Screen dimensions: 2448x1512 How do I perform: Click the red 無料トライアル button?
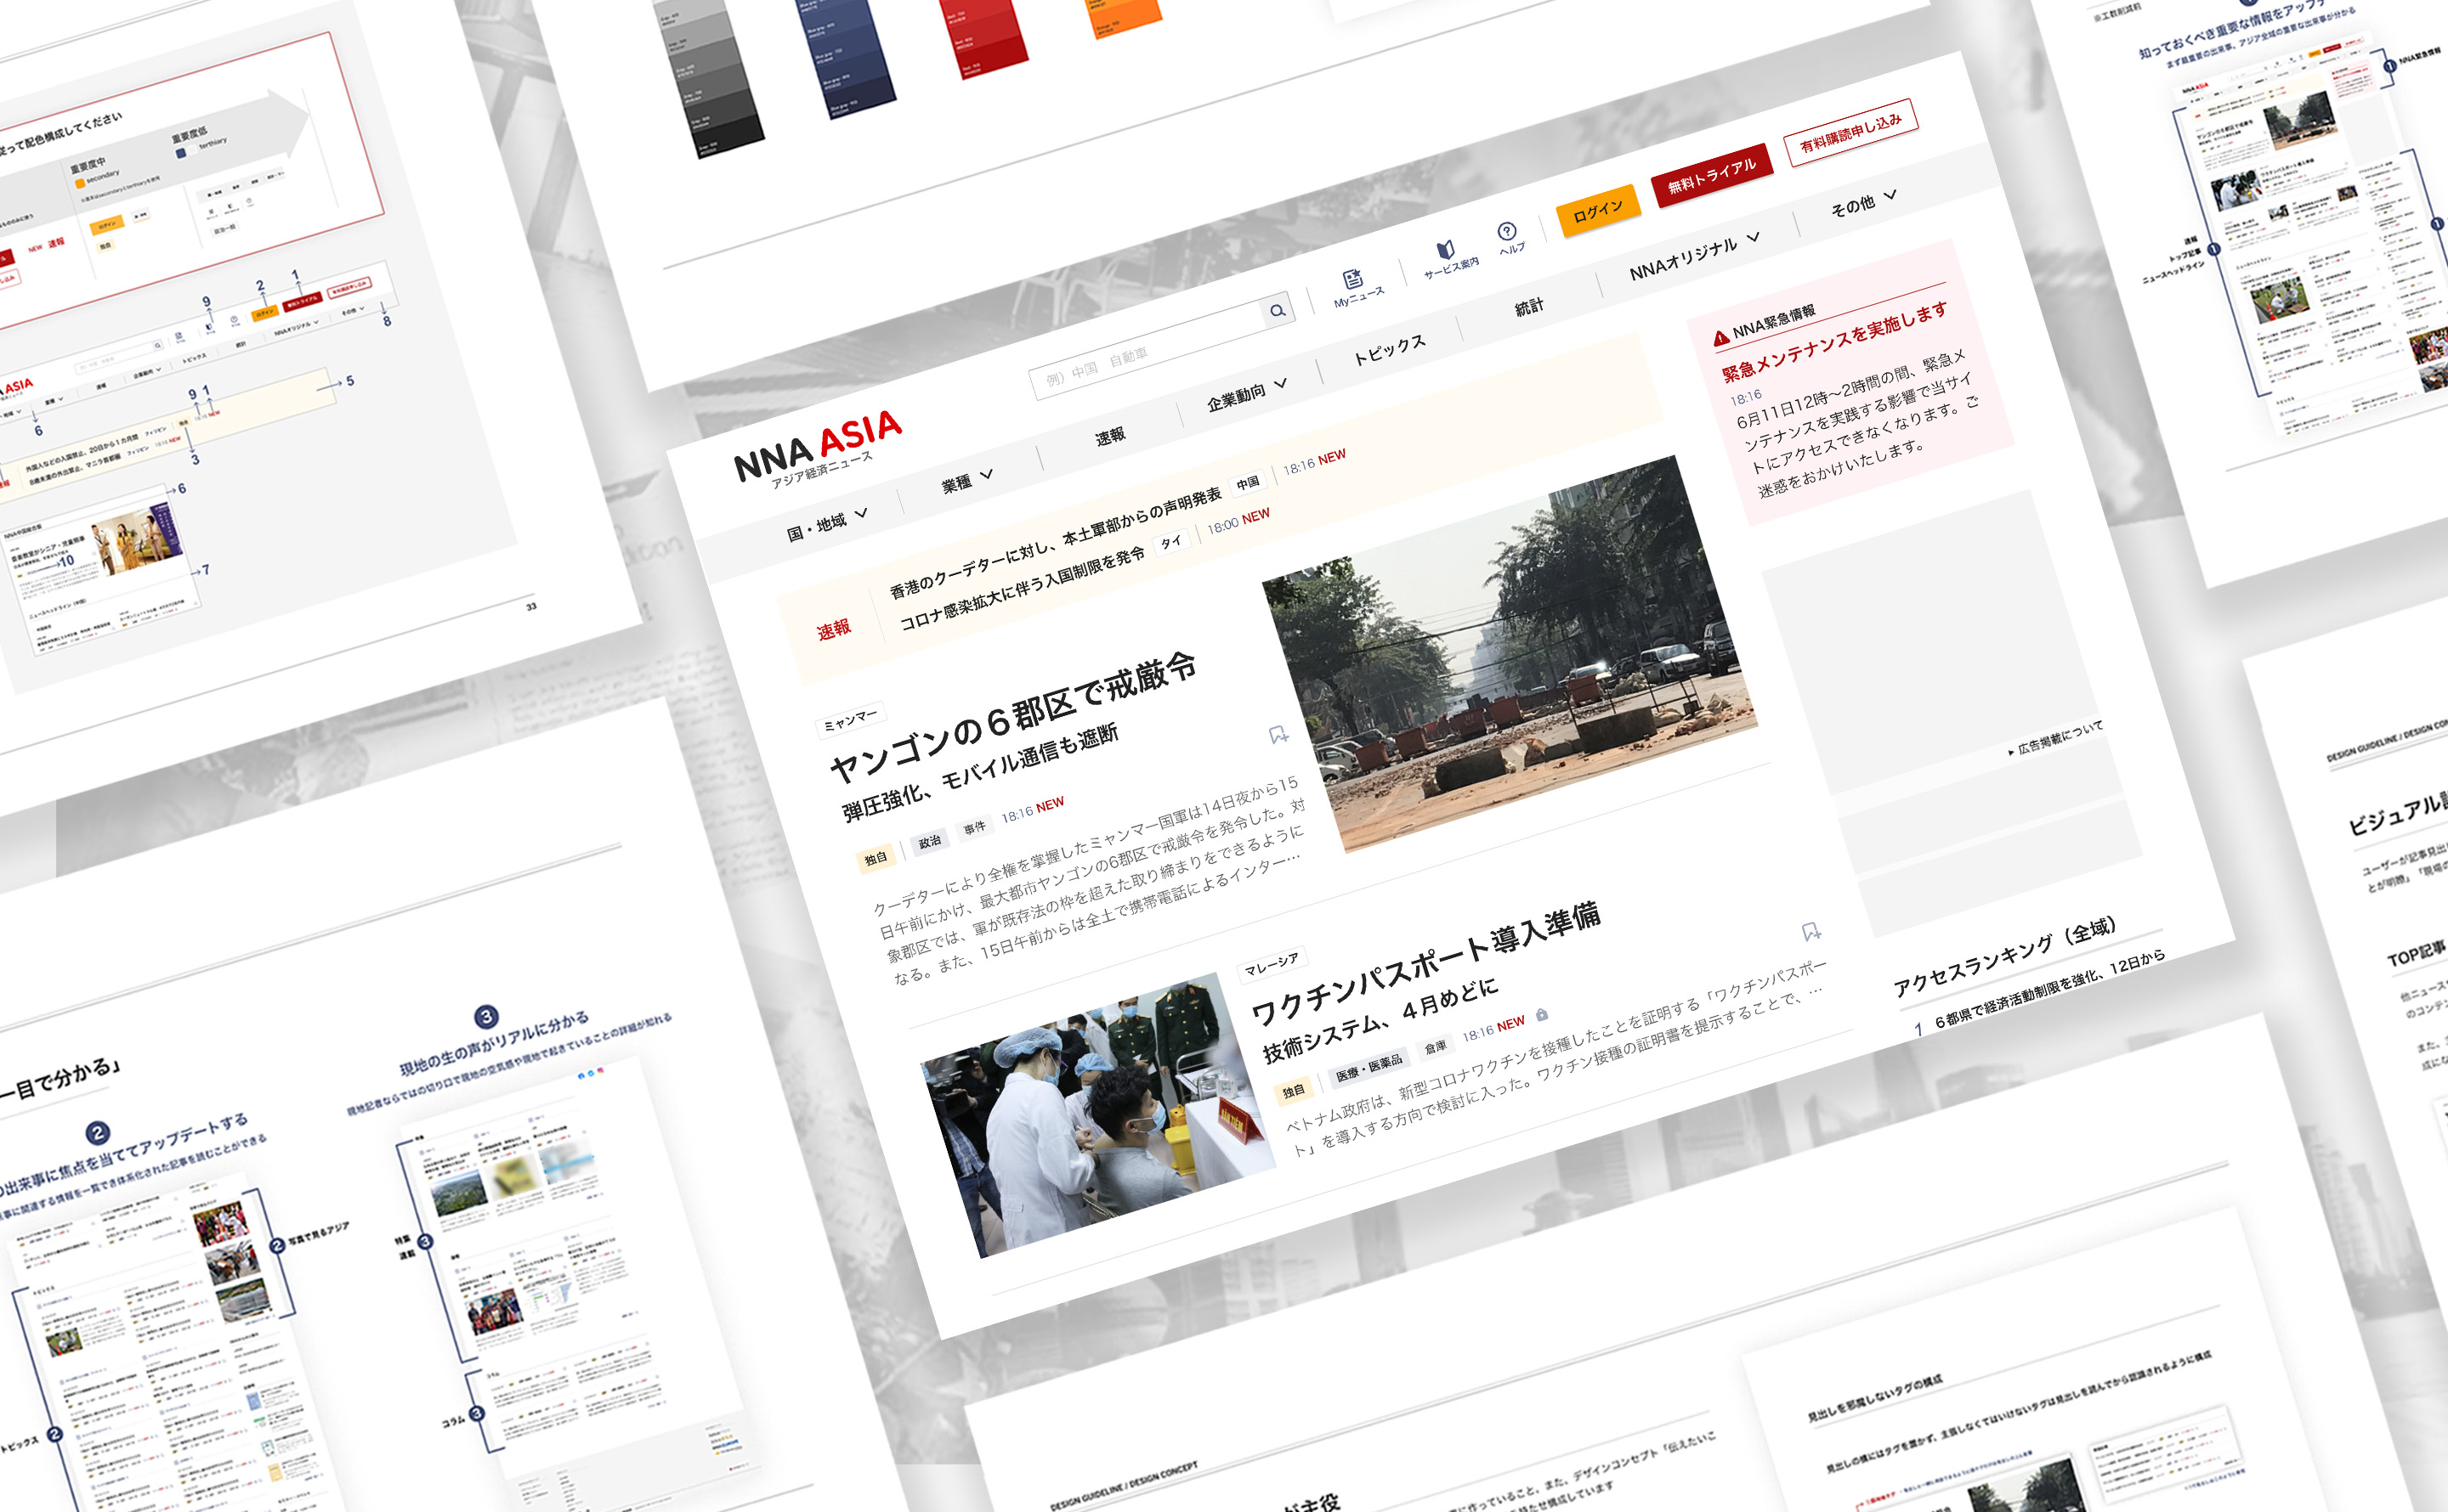(1711, 175)
